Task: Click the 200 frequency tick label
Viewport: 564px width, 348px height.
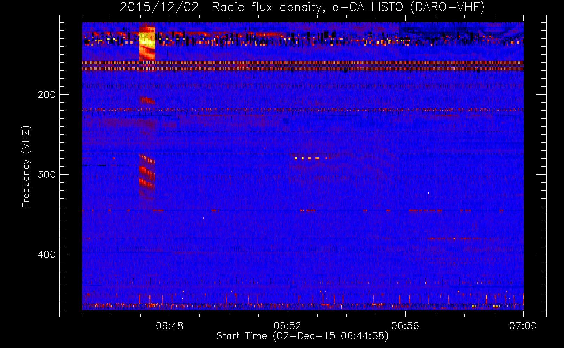Action: [x=47, y=95]
